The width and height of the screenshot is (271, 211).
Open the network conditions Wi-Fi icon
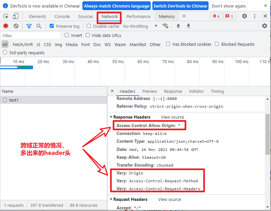[x=165, y=26]
